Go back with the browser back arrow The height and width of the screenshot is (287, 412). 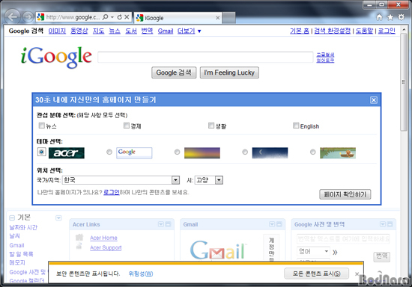pyautogui.click(x=12, y=16)
